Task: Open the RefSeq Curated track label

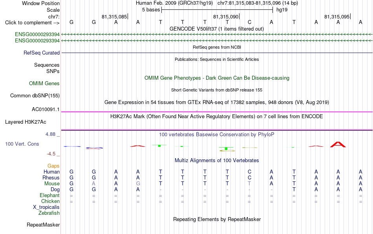Action: [41, 53]
